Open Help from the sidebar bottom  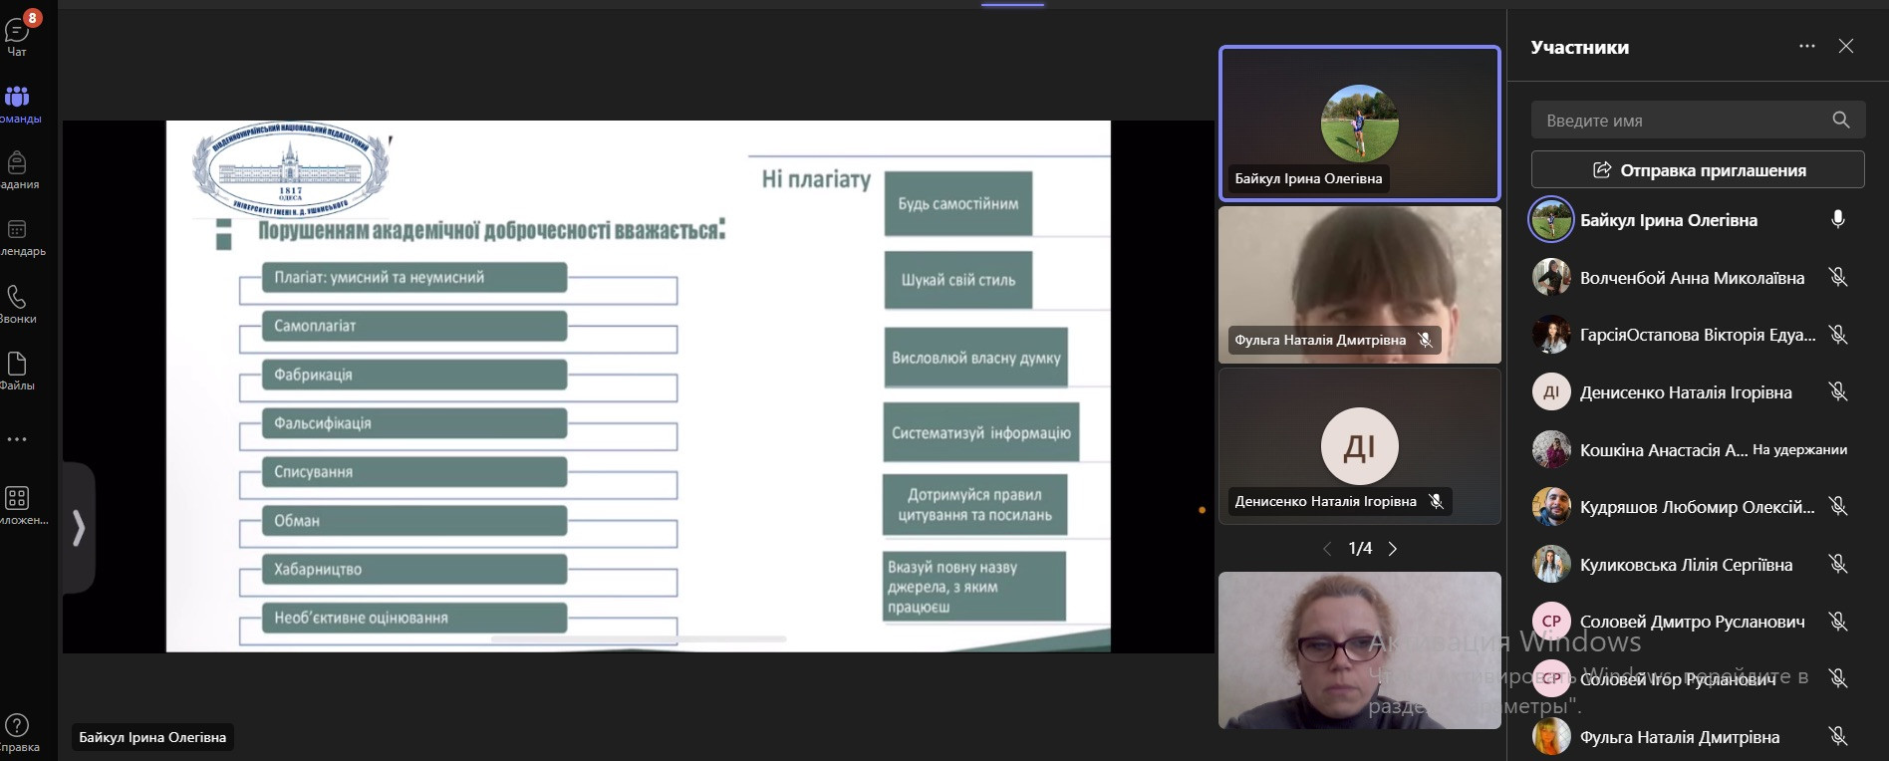pos(18,732)
